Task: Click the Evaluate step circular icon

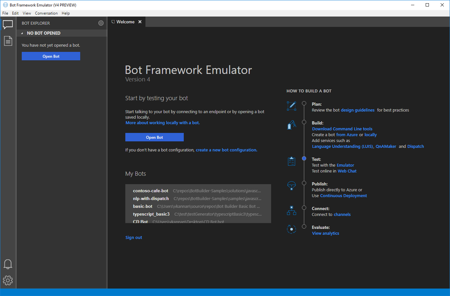Action: pyautogui.click(x=292, y=229)
